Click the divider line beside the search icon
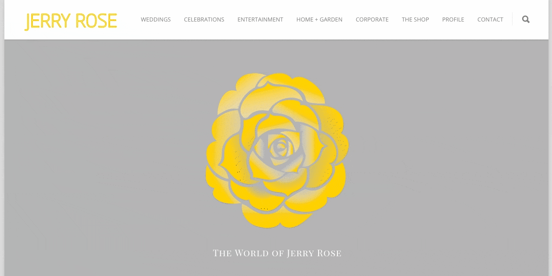The image size is (552, 276). point(512,19)
